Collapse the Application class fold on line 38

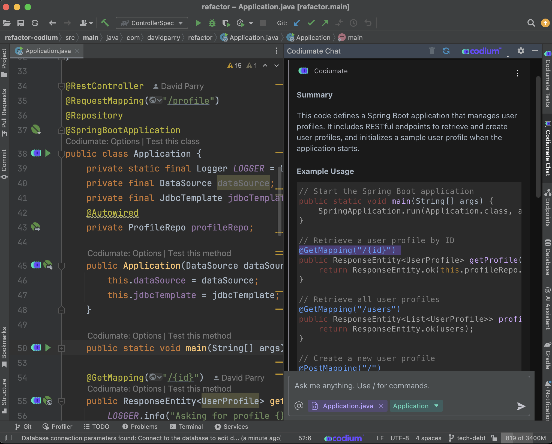pyautogui.click(x=62, y=154)
